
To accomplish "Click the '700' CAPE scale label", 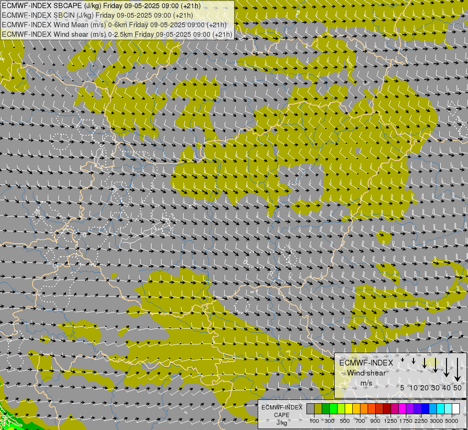I will (360, 421).
